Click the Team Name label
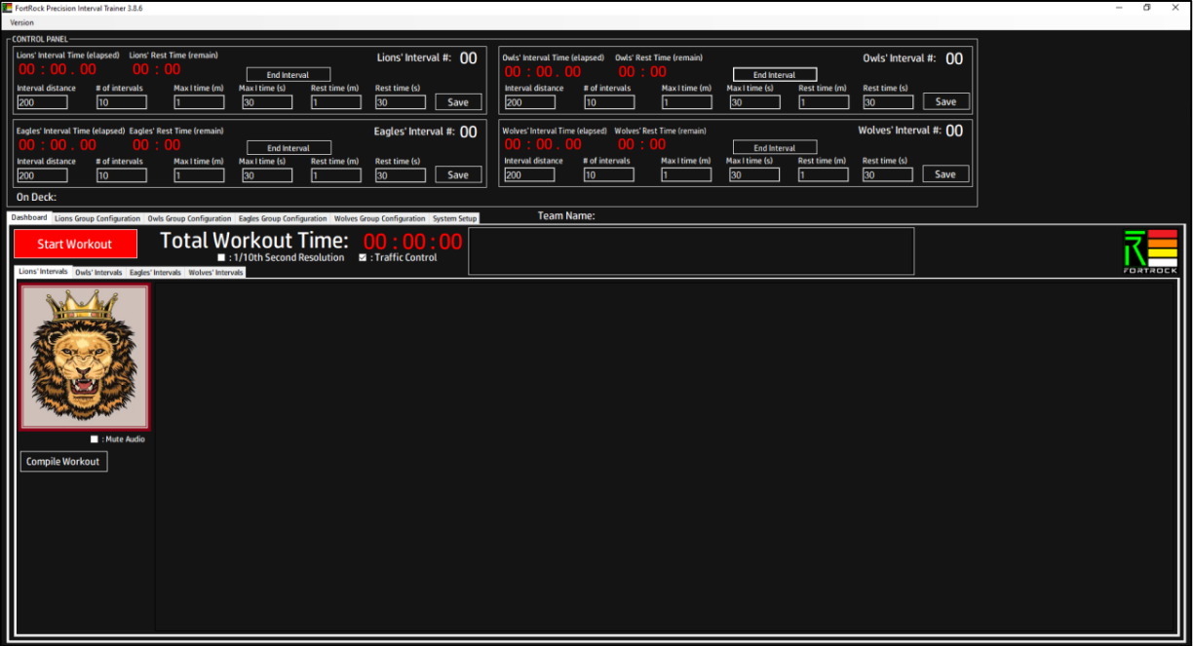Viewport: 1193px width, 646px height. pyautogui.click(x=566, y=216)
